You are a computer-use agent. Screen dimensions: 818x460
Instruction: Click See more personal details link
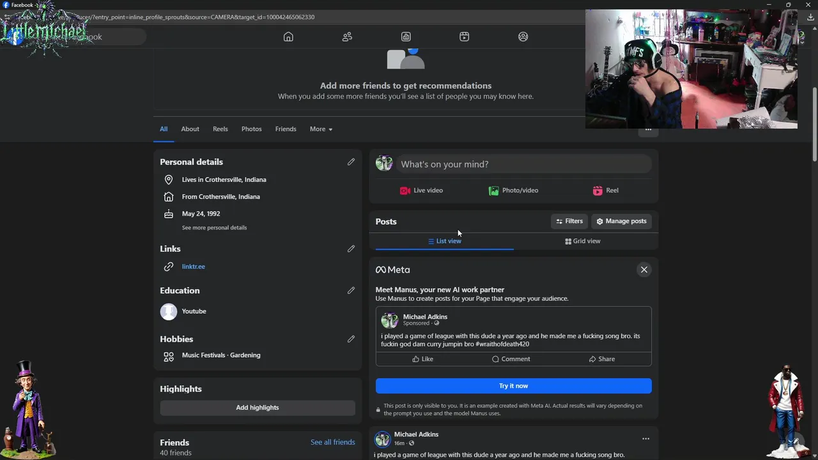pyautogui.click(x=214, y=227)
